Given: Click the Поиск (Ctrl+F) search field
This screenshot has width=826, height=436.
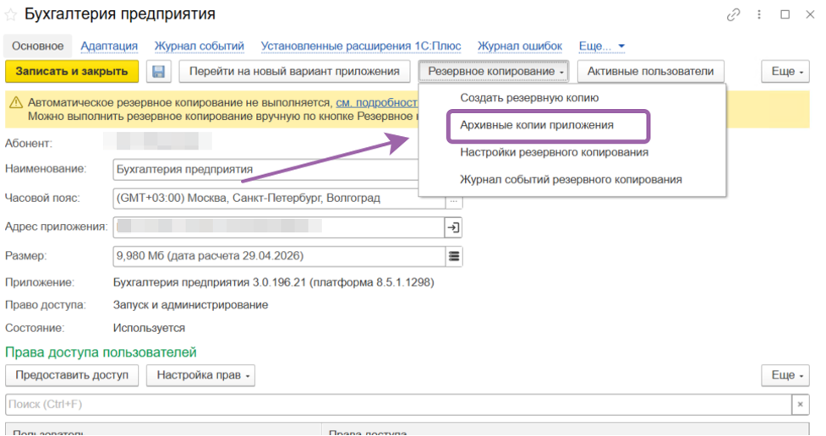Looking at the screenshot, I should 399,405.
